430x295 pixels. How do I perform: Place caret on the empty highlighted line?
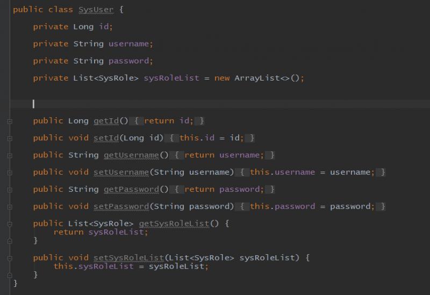tap(220, 104)
